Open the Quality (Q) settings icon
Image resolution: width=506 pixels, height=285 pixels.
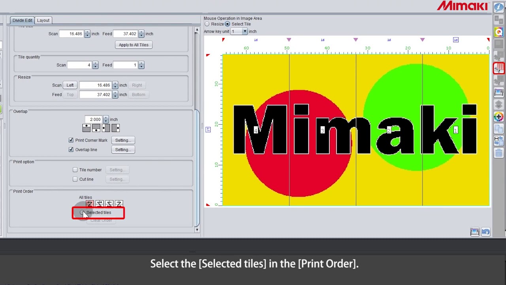[x=498, y=32]
